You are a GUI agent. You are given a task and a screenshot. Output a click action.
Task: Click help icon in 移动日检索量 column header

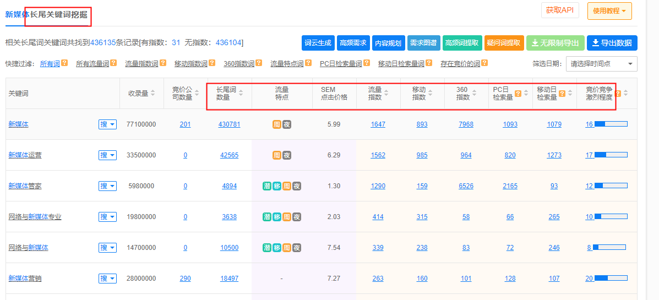562,93
